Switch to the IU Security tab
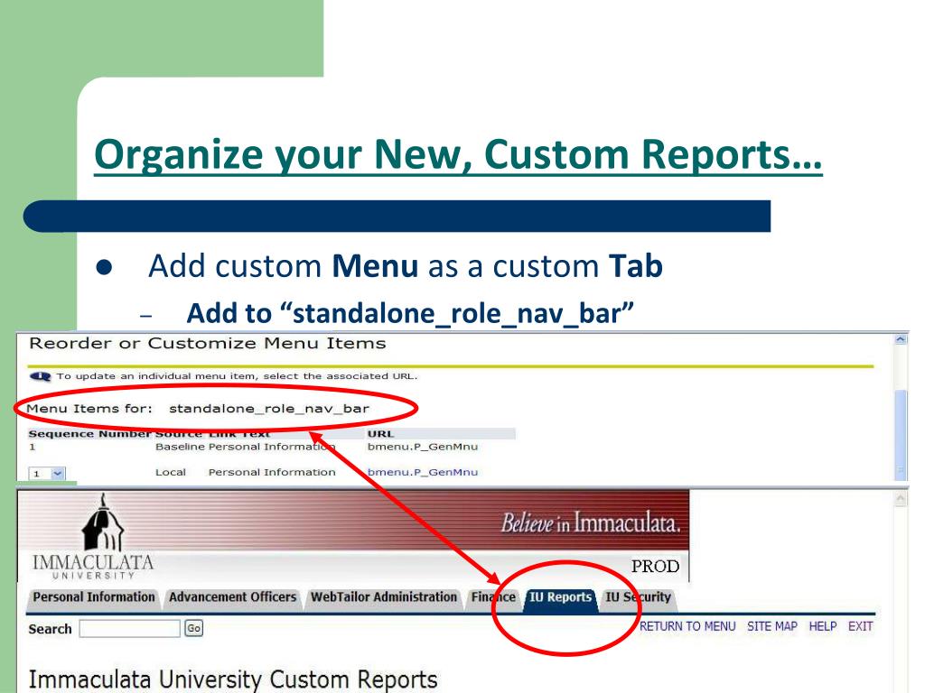 pos(639,597)
